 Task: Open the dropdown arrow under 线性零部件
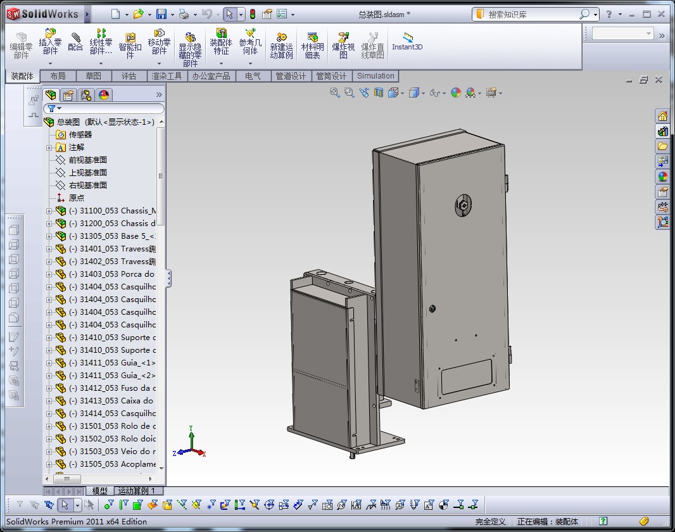pos(101,64)
